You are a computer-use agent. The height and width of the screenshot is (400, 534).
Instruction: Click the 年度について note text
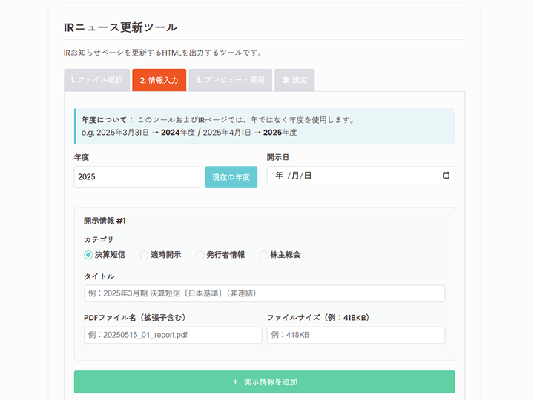(x=218, y=126)
